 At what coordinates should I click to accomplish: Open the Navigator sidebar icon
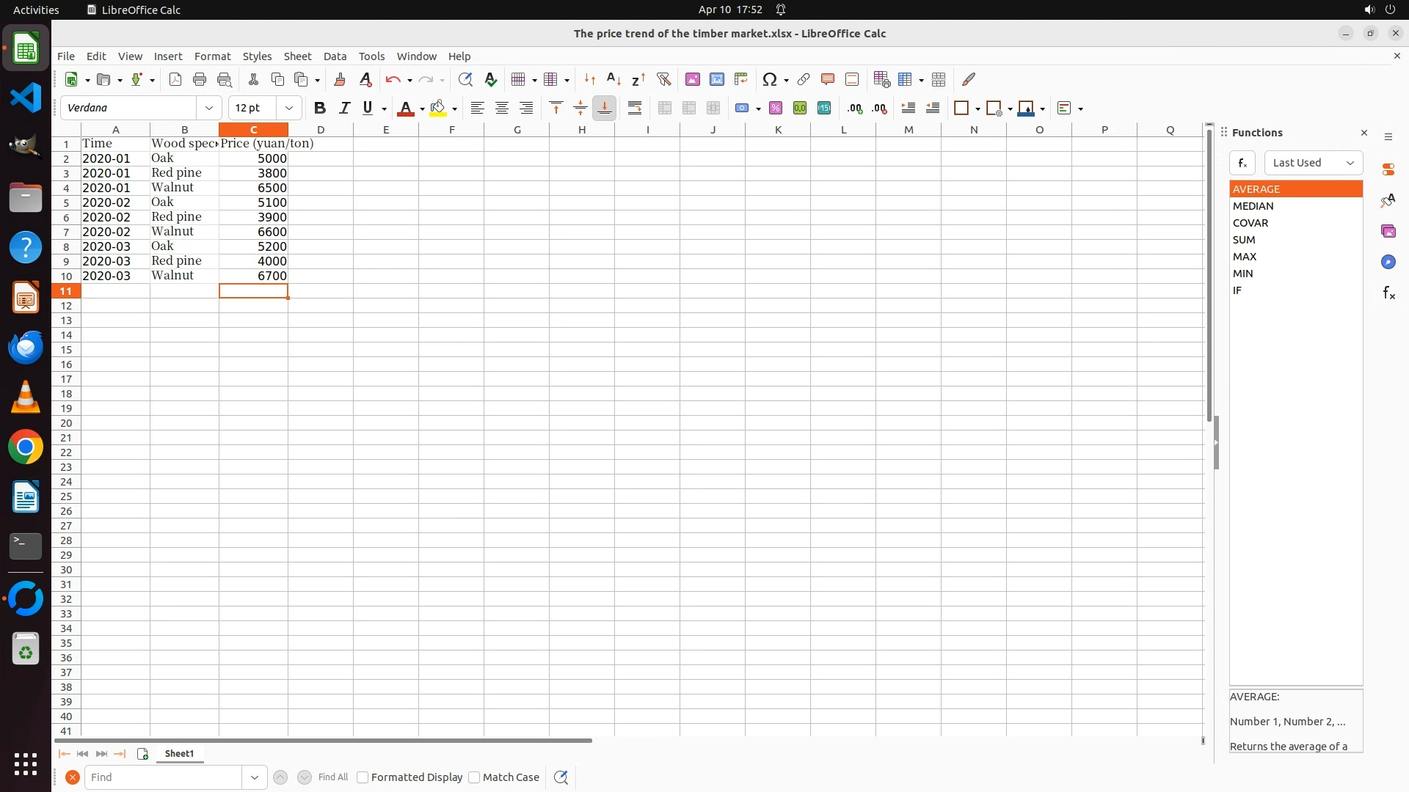(1388, 262)
